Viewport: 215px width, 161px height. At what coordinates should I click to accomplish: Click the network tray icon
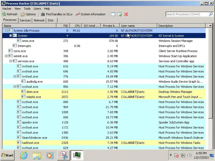(x=183, y=155)
